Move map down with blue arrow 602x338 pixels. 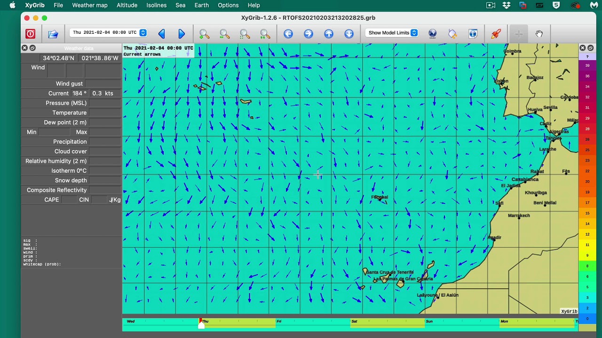[349, 34]
